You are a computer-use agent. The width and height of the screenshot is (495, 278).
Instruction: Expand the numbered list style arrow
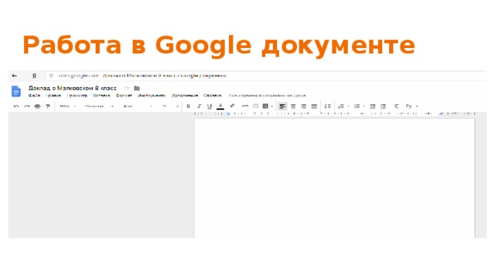point(349,107)
